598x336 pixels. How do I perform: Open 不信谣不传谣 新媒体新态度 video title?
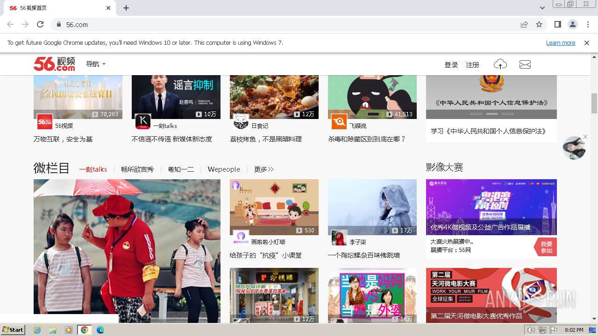coord(172,139)
